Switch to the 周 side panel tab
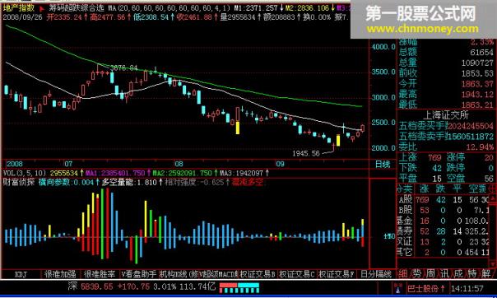The image size is (497, 298). coord(430,273)
